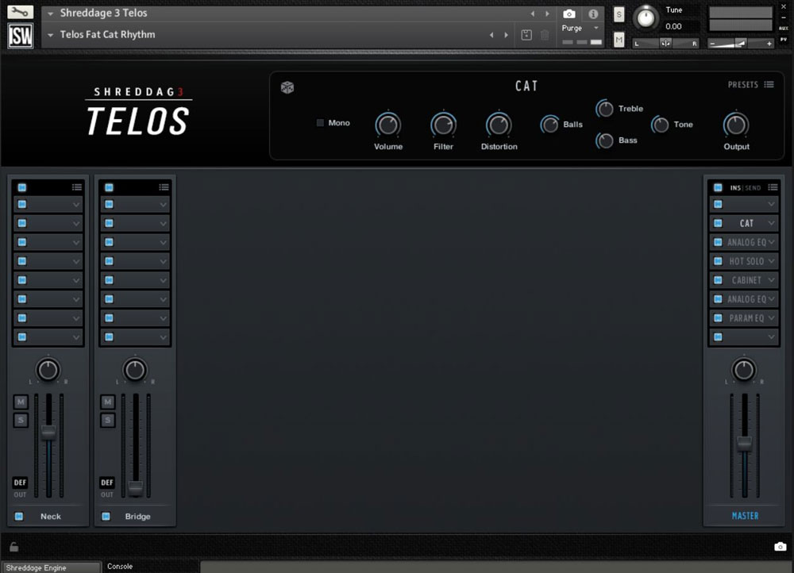Click the Bridge channel name label
This screenshot has width=794, height=573.
coord(137,517)
